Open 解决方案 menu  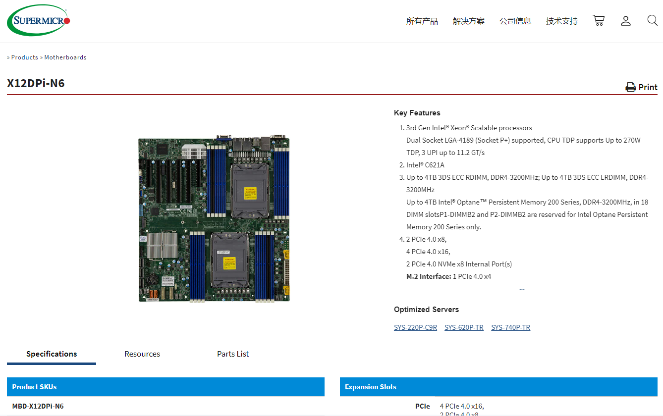click(468, 21)
